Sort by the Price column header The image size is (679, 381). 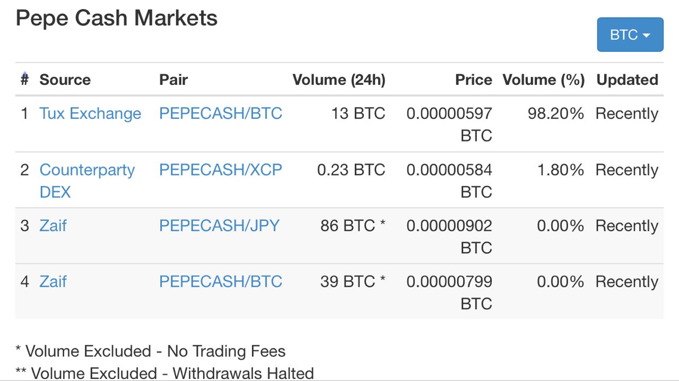tap(474, 79)
